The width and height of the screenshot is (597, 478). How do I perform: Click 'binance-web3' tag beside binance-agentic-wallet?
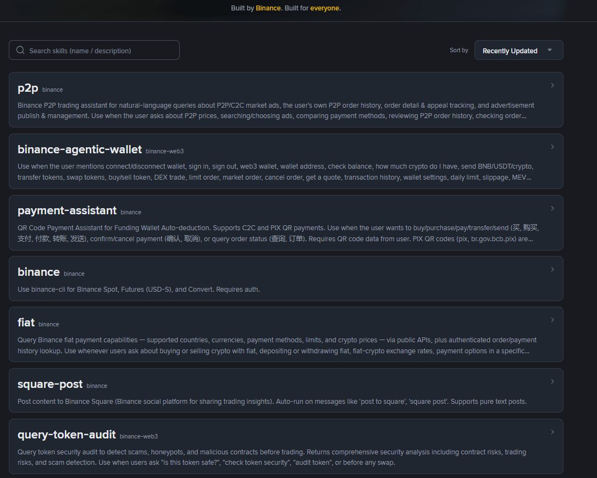coord(164,151)
